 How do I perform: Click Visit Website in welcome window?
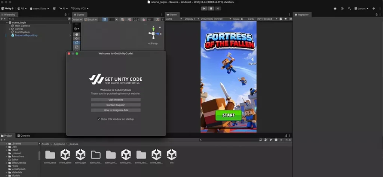coord(116,100)
